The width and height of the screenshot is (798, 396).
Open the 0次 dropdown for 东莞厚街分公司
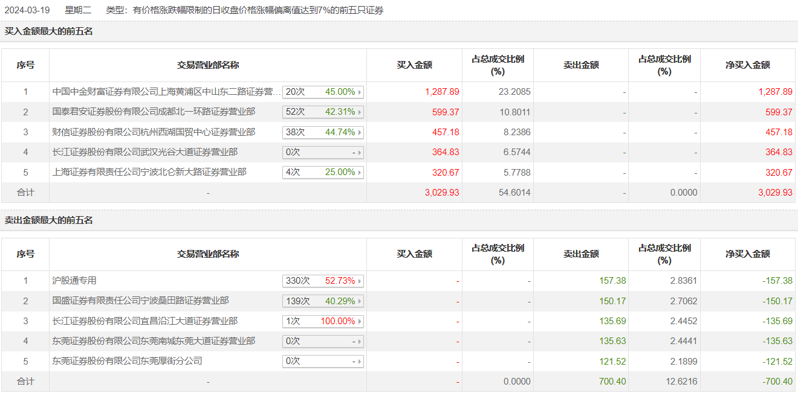[x=323, y=361]
